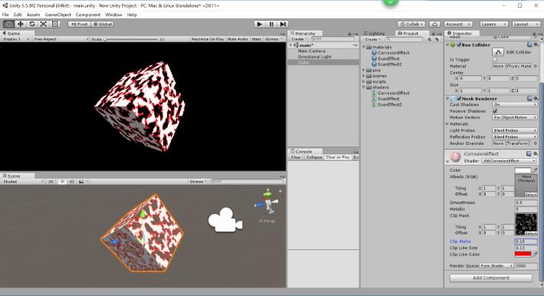Viewport: 544px width, 296px height.
Task: Open the Mesh Renderer gear settings
Action: 536,99
